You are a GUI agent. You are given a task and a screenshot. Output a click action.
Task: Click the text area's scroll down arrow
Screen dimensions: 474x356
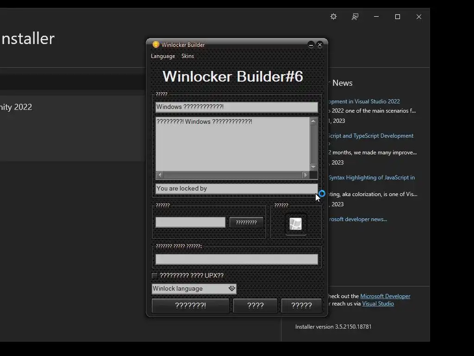pyautogui.click(x=313, y=167)
